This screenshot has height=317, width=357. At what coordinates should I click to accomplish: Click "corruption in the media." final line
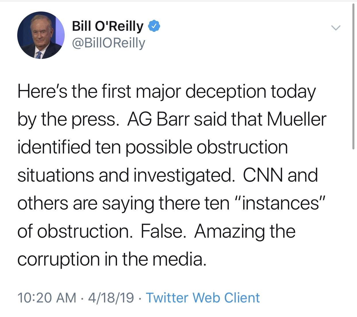pos(112,259)
